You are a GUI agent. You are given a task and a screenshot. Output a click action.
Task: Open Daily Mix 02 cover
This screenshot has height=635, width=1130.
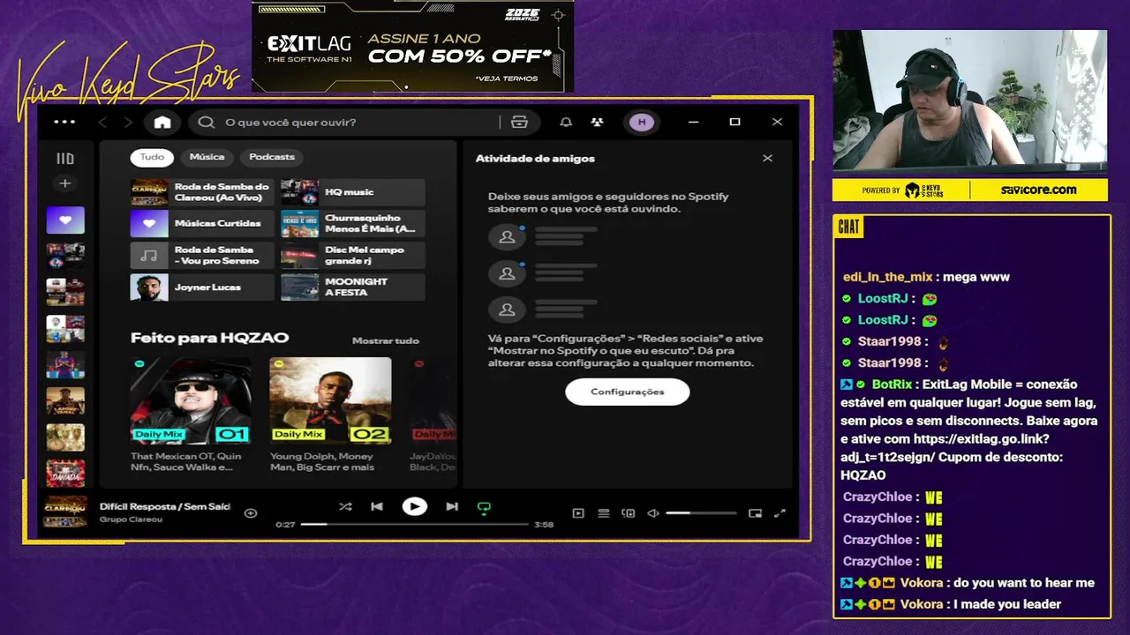(x=330, y=400)
